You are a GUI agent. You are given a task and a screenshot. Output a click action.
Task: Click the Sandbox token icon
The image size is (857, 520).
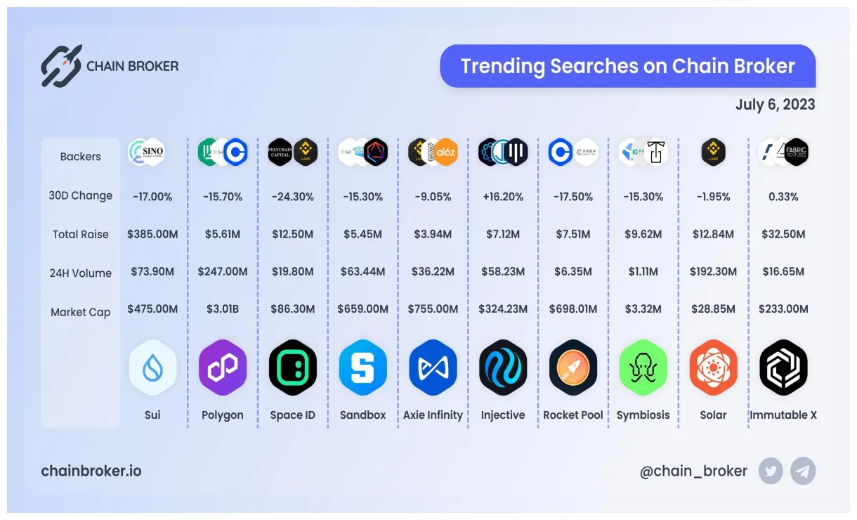[x=362, y=367]
